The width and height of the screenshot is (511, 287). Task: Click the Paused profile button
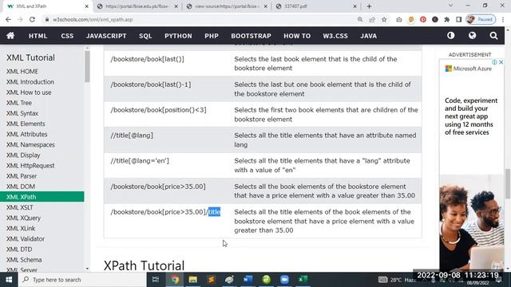pyautogui.click(x=481, y=19)
